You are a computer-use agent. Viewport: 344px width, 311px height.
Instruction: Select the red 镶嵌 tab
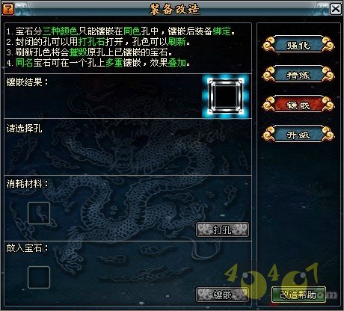(298, 105)
